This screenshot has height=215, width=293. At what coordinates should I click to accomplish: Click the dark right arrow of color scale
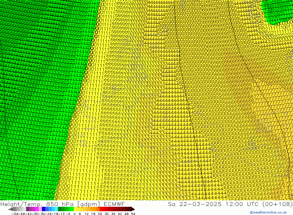(133, 209)
